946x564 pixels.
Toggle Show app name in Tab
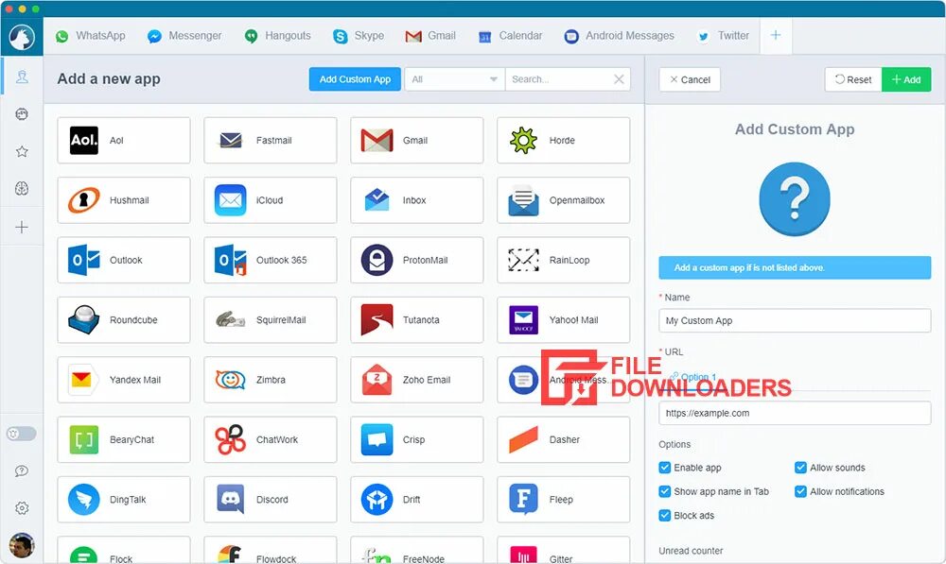click(x=665, y=491)
